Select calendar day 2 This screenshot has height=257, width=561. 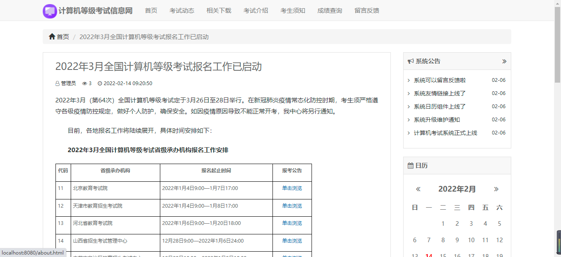coord(457,224)
